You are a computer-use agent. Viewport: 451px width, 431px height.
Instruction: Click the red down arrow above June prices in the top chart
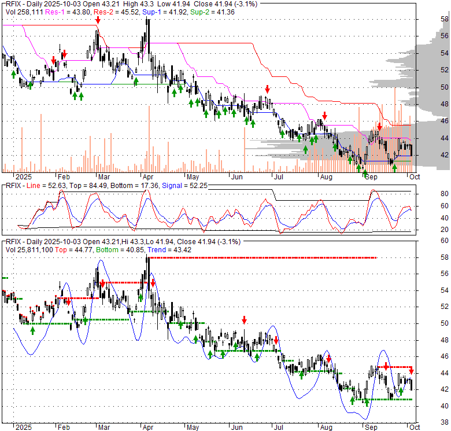point(268,89)
